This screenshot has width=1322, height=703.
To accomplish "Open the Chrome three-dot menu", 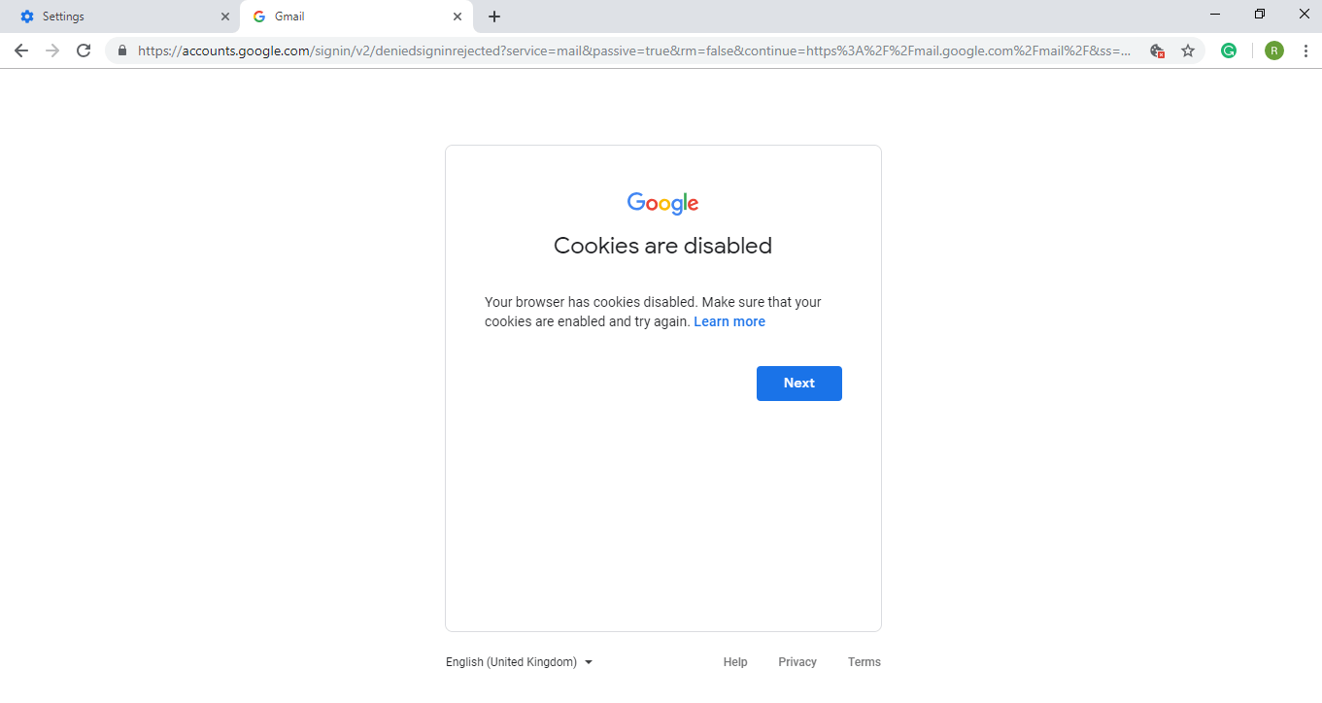I will pos(1305,50).
